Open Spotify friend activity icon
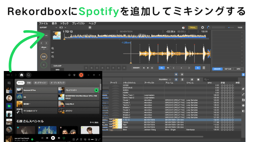The image size is (253, 142). 74,75
